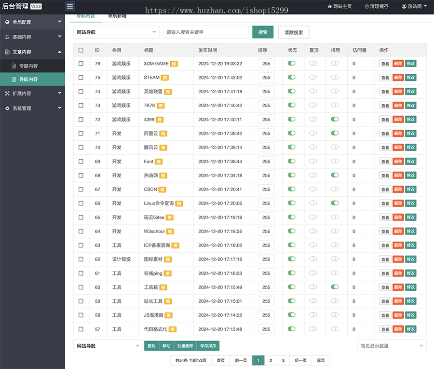This screenshot has width=434, height=369.
Task: Click the thumbnail badge beside STEAM
Action: pos(165,78)
